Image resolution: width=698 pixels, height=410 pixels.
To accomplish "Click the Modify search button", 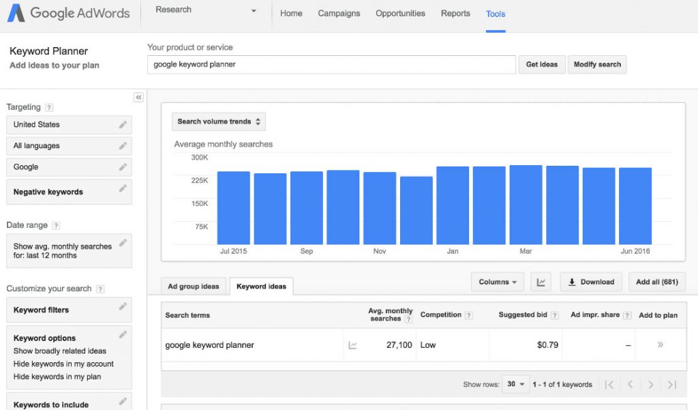I will coord(597,65).
